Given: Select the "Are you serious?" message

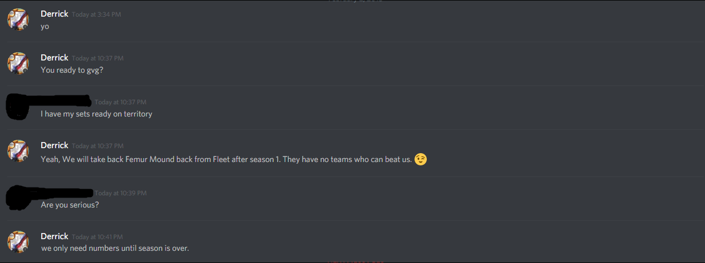Looking at the screenshot, I should click(70, 205).
